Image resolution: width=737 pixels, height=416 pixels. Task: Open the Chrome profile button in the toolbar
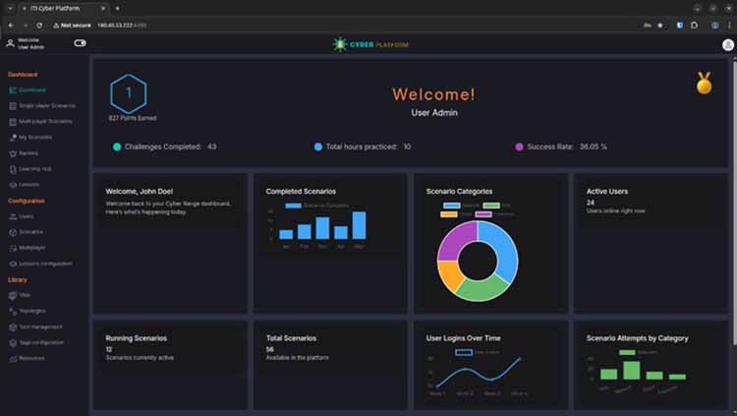[x=714, y=26]
